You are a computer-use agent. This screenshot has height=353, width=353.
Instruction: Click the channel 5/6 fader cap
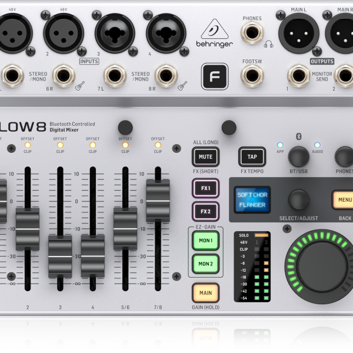(125, 229)
